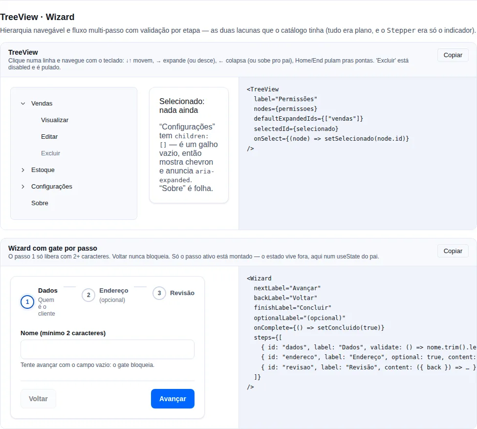Select the Vendas row in the tree
The image size is (477, 429).
[x=74, y=104]
